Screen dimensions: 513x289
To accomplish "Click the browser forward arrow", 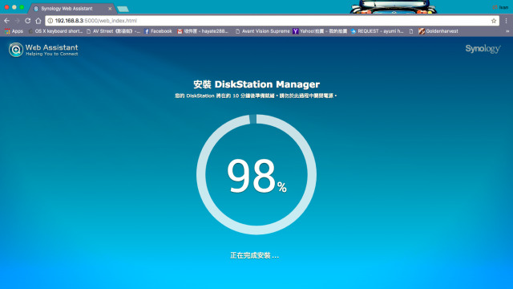I will (x=18, y=21).
